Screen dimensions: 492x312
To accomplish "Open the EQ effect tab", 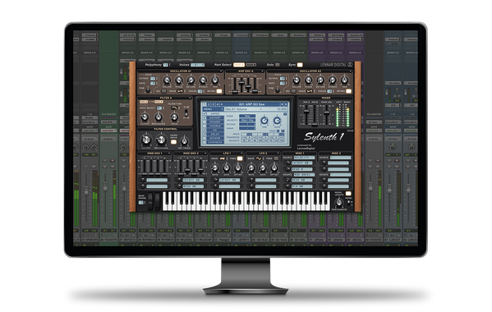I will 215,130.
